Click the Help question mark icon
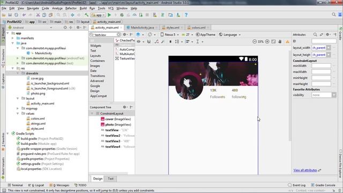The image size is (343, 193). click(x=186, y=15)
